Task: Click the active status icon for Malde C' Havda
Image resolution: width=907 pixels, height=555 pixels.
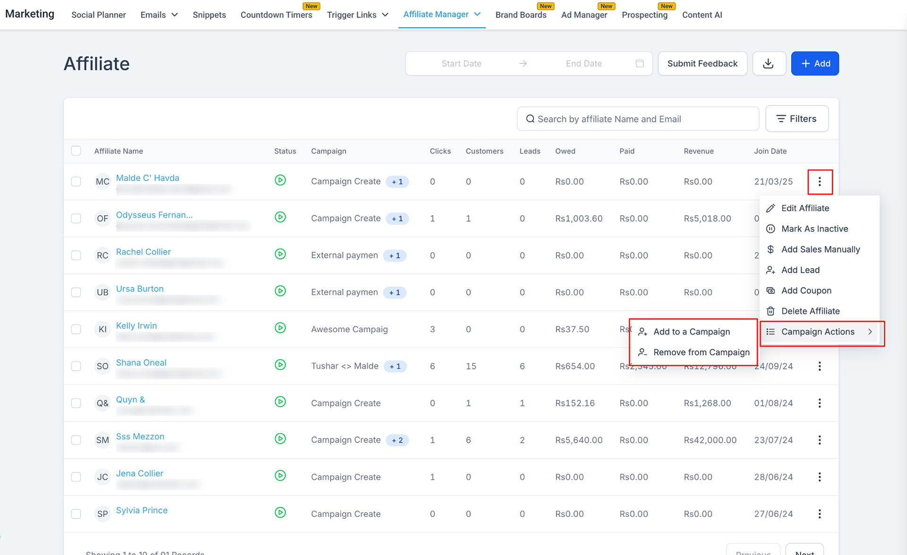Action: click(x=280, y=180)
